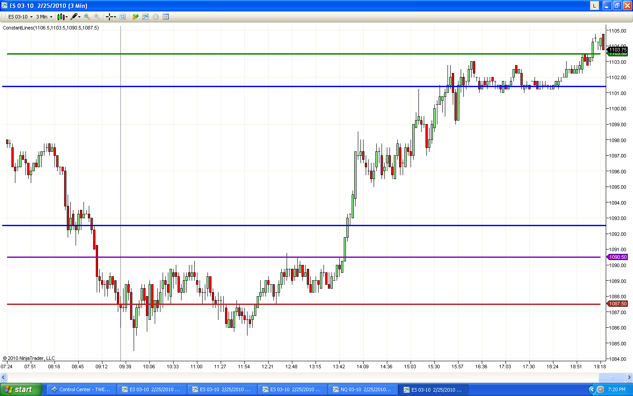This screenshot has height=396, width=633.
Task: Open the Chart Trader coins icon
Action: tap(135, 17)
